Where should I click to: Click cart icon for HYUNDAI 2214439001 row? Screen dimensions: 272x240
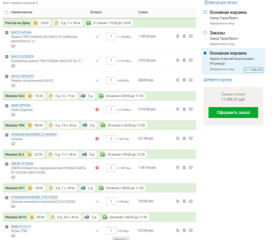[x=177, y=139]
